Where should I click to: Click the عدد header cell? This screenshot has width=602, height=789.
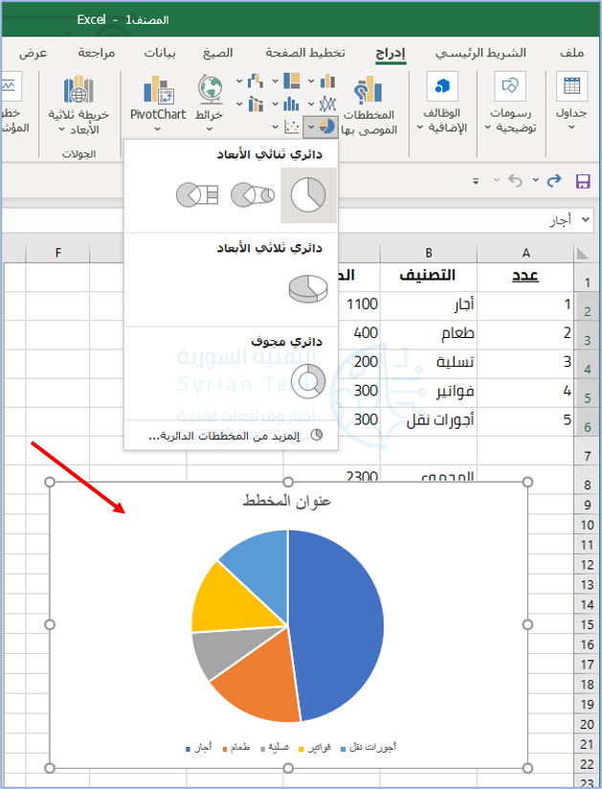(525, 276)
